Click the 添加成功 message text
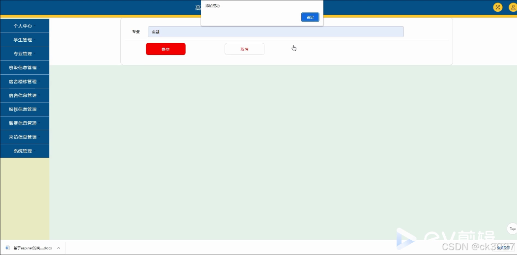Screen dimensions: 517x255 pos(212,6)
